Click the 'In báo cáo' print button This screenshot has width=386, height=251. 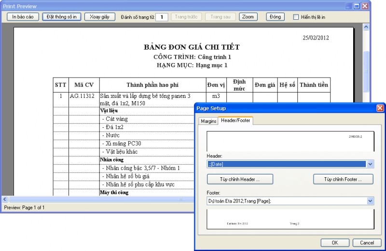point(23,17)
